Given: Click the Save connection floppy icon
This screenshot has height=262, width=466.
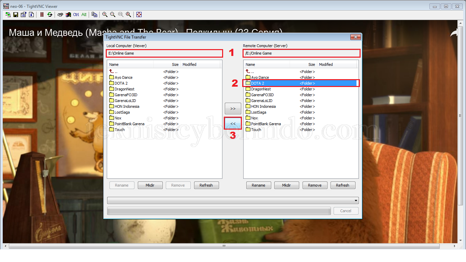Looking at the screenshot, I should coord(16,15).
